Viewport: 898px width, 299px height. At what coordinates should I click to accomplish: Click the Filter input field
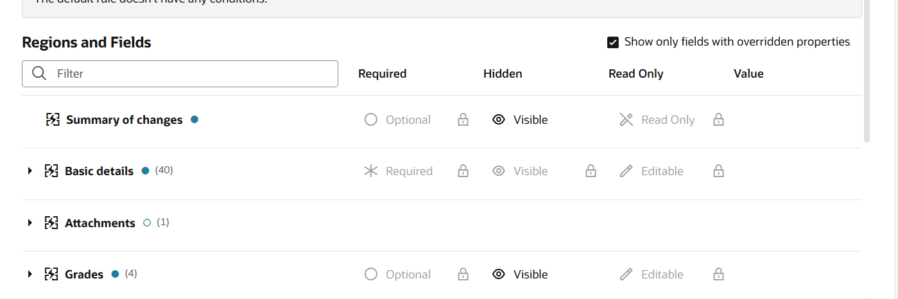pyautogui.click(x=180, y=74)
